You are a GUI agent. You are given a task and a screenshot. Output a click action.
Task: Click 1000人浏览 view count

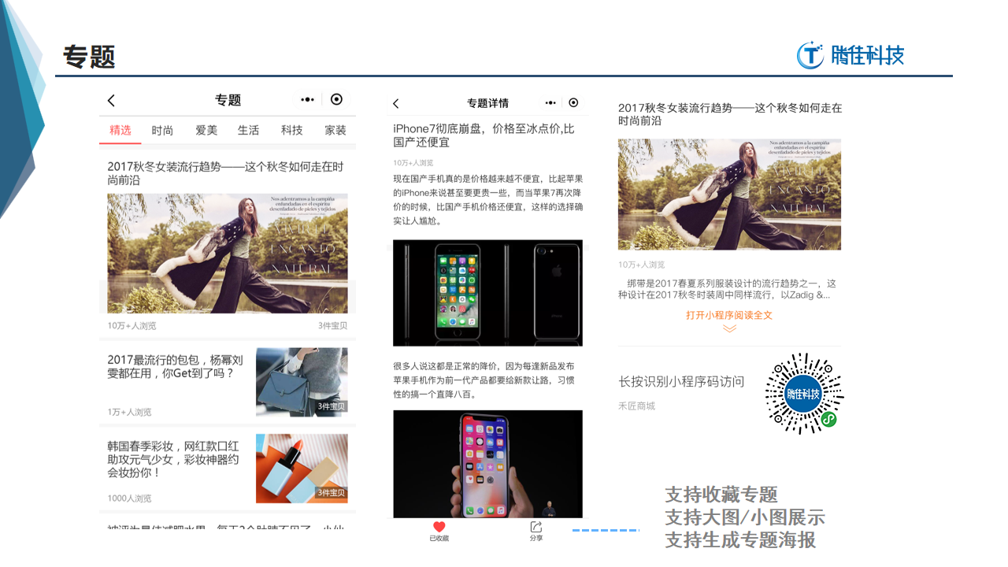129,498
